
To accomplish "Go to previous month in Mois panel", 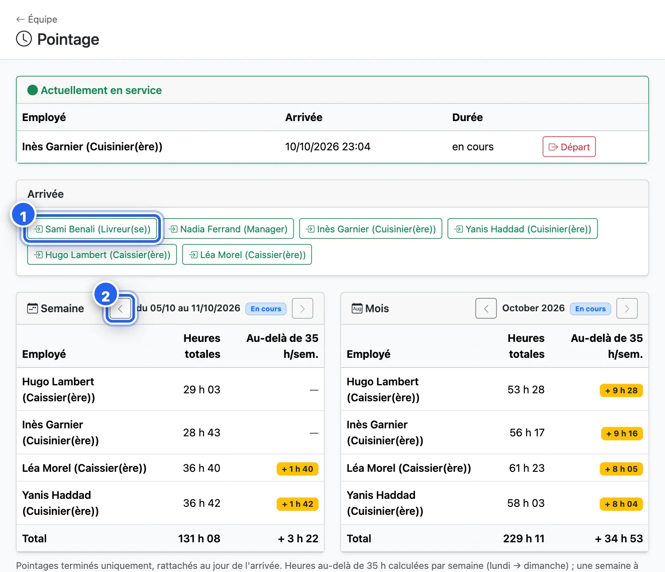I will click(x=486, y=309).
